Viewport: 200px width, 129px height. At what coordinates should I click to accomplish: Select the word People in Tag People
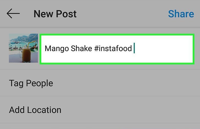(x=39, y=83)
